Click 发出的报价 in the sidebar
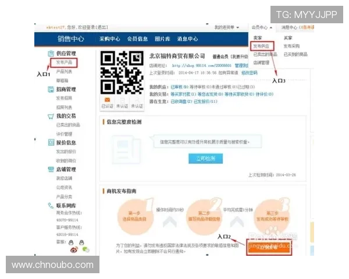This screenshot has height=279, width=349. point(66,152)
